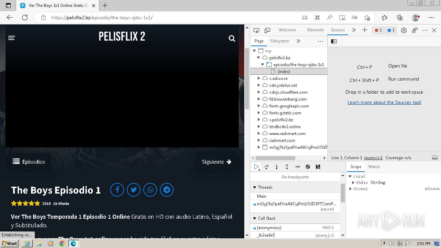This screenshot has height=248, width=441.
Task: Click the Step debugger button
Action: pos(297,167)
